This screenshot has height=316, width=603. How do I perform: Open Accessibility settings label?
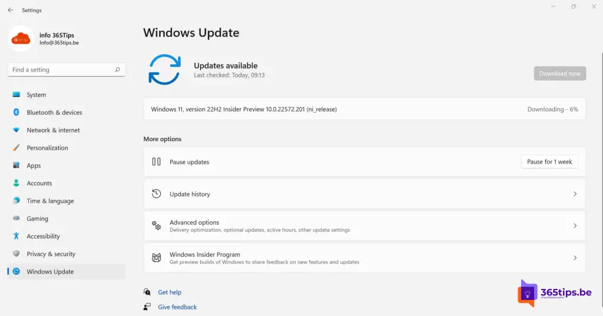click(x=43, y=236)
